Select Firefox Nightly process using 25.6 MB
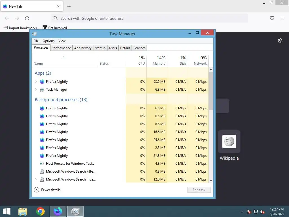This screenshot has width=289, height=217. point(120,140)
